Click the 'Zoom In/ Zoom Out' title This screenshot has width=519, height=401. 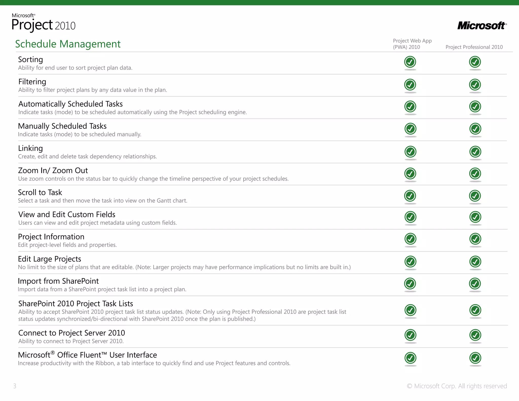[53, 170]
